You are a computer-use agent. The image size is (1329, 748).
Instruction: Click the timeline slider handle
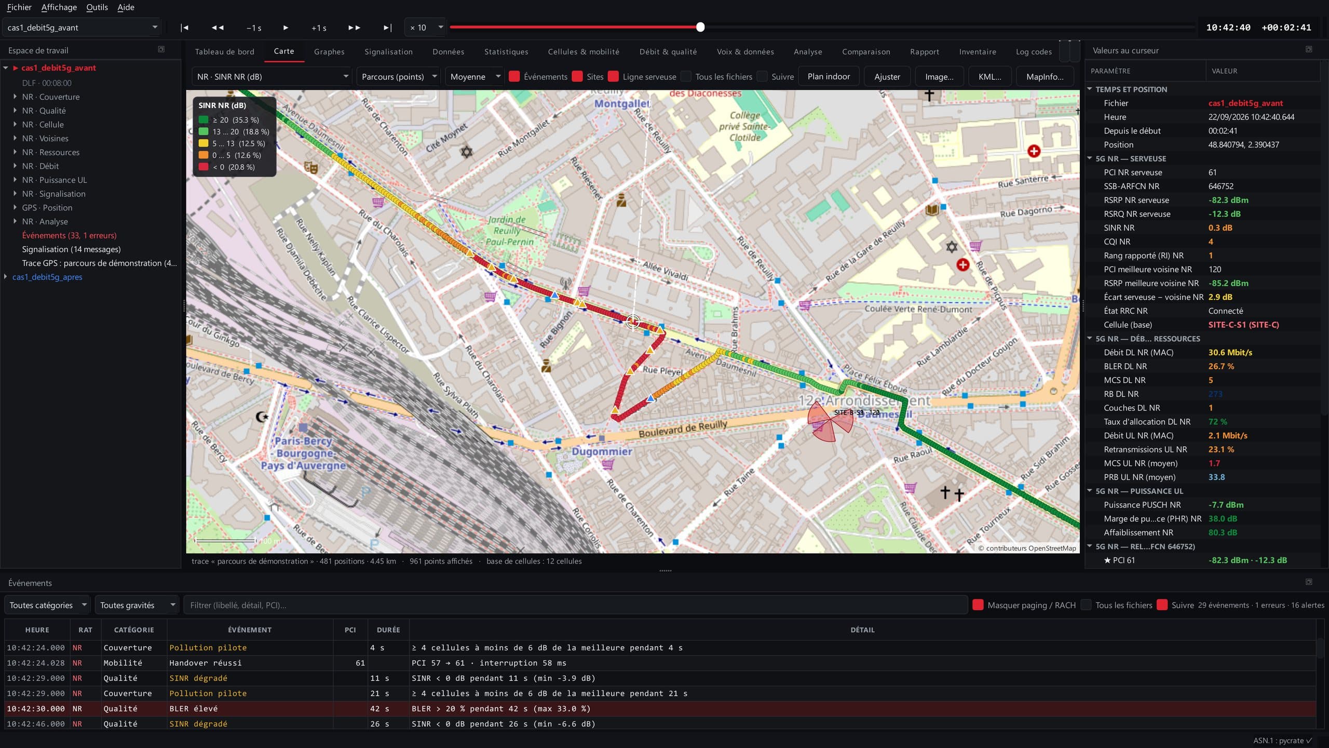[700, 27]
